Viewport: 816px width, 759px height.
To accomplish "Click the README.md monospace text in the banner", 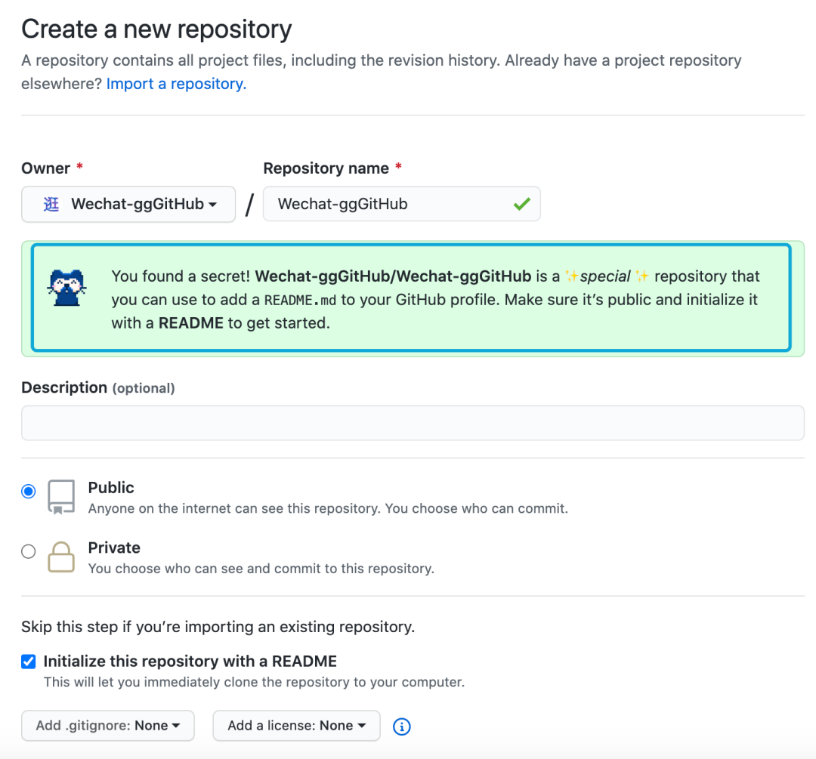I will [x=300, y=300].
